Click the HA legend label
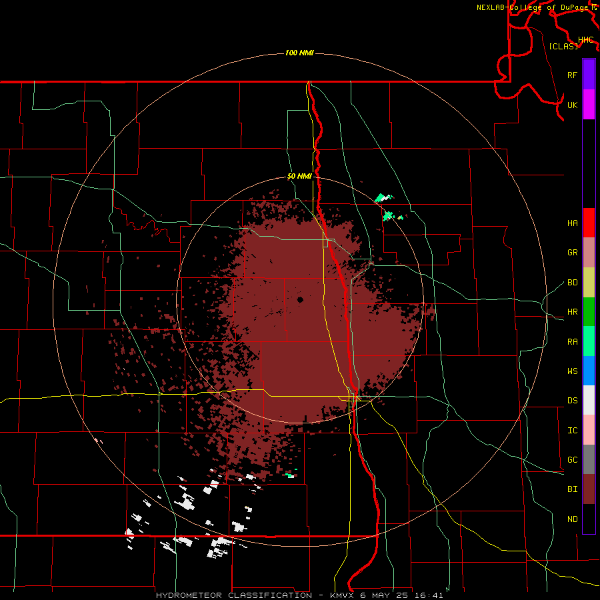The height and width of the screenshot is (600, 600). pos(572,223)
